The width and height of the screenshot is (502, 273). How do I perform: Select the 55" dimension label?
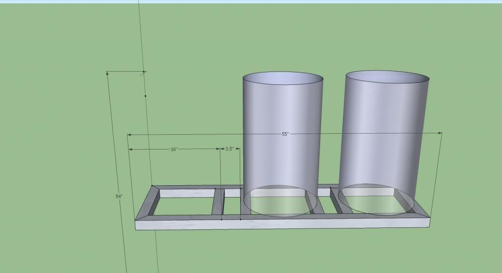(285, 134)
